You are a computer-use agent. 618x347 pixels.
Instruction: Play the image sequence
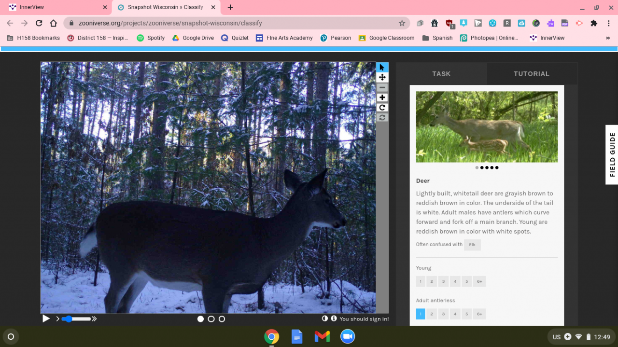click(x=46, y=319)
